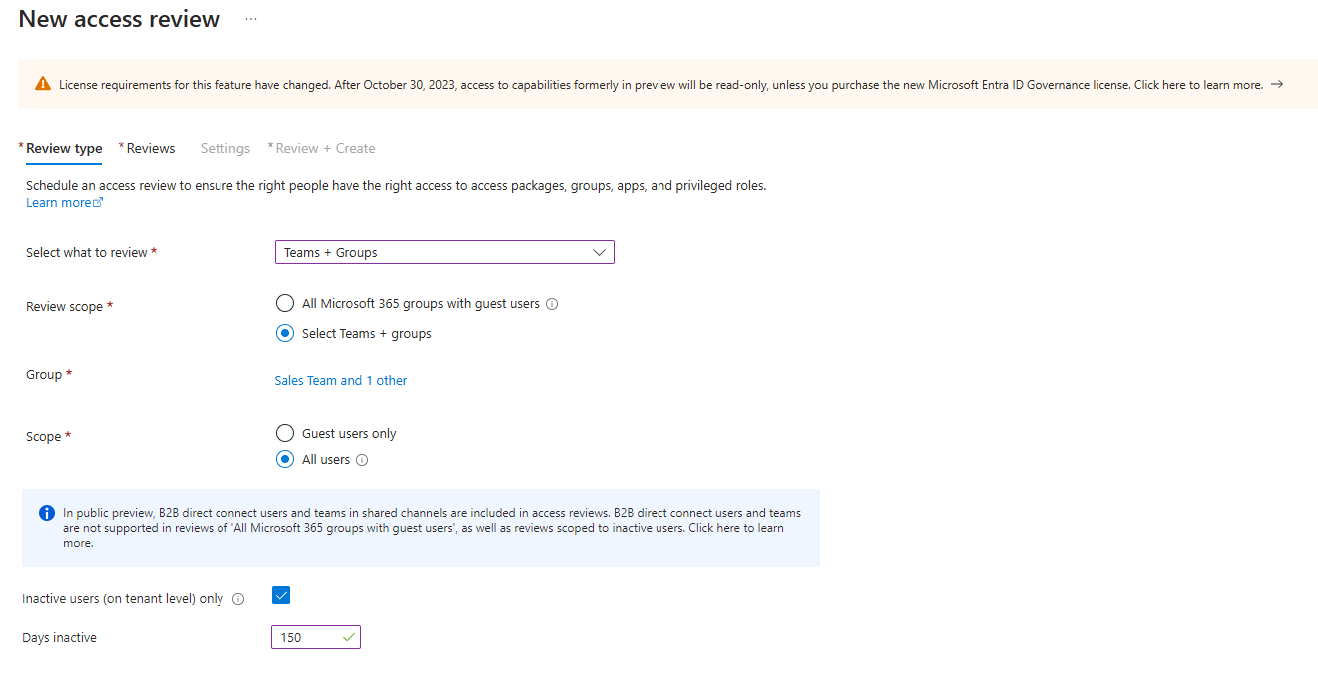
Task: Click the Sales Team and 1 other link
Action: click(x=340, y=380)
